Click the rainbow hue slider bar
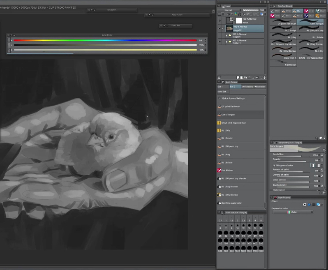 (105, 40)
